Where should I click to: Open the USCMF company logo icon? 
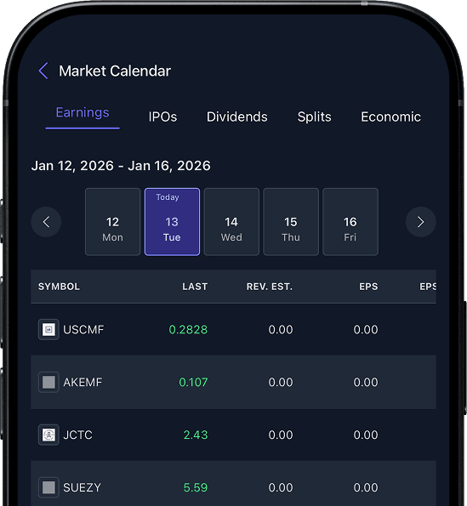[48, 329]
